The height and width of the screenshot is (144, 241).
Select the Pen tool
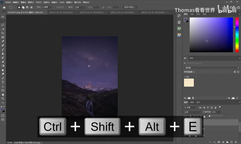point(3,78)
